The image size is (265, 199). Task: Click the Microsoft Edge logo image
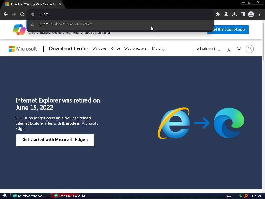(229, 123)
